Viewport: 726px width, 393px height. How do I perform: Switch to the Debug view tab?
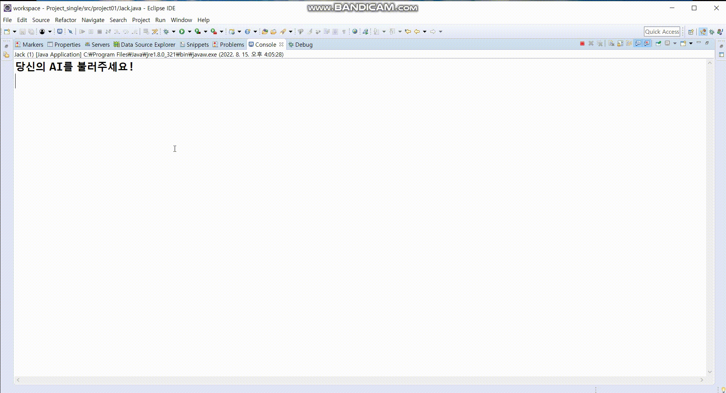300,44
